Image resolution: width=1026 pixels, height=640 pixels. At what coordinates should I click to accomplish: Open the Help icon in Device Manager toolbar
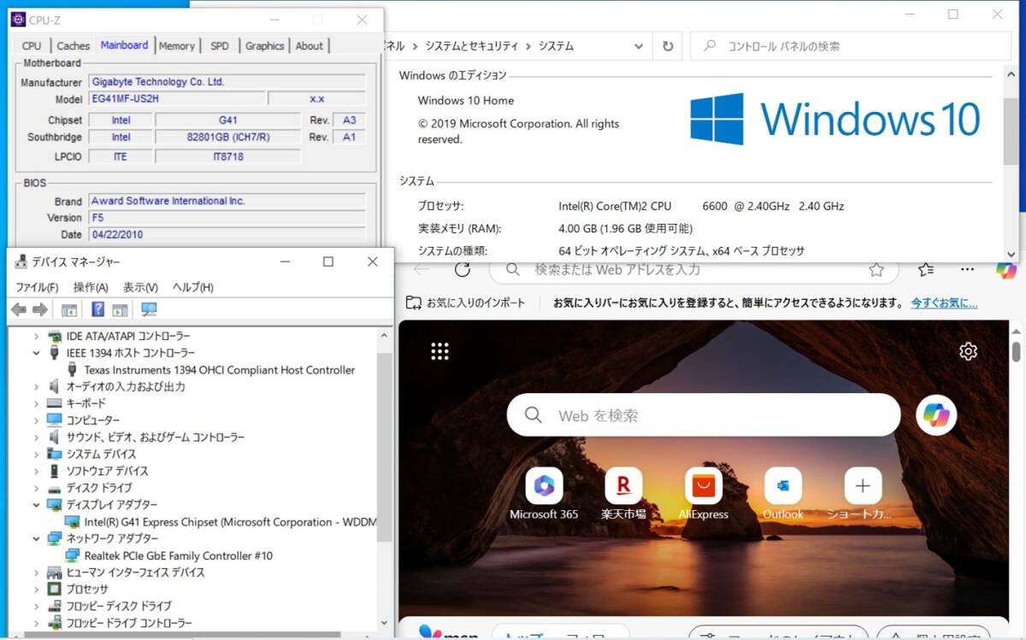point(98,309)
